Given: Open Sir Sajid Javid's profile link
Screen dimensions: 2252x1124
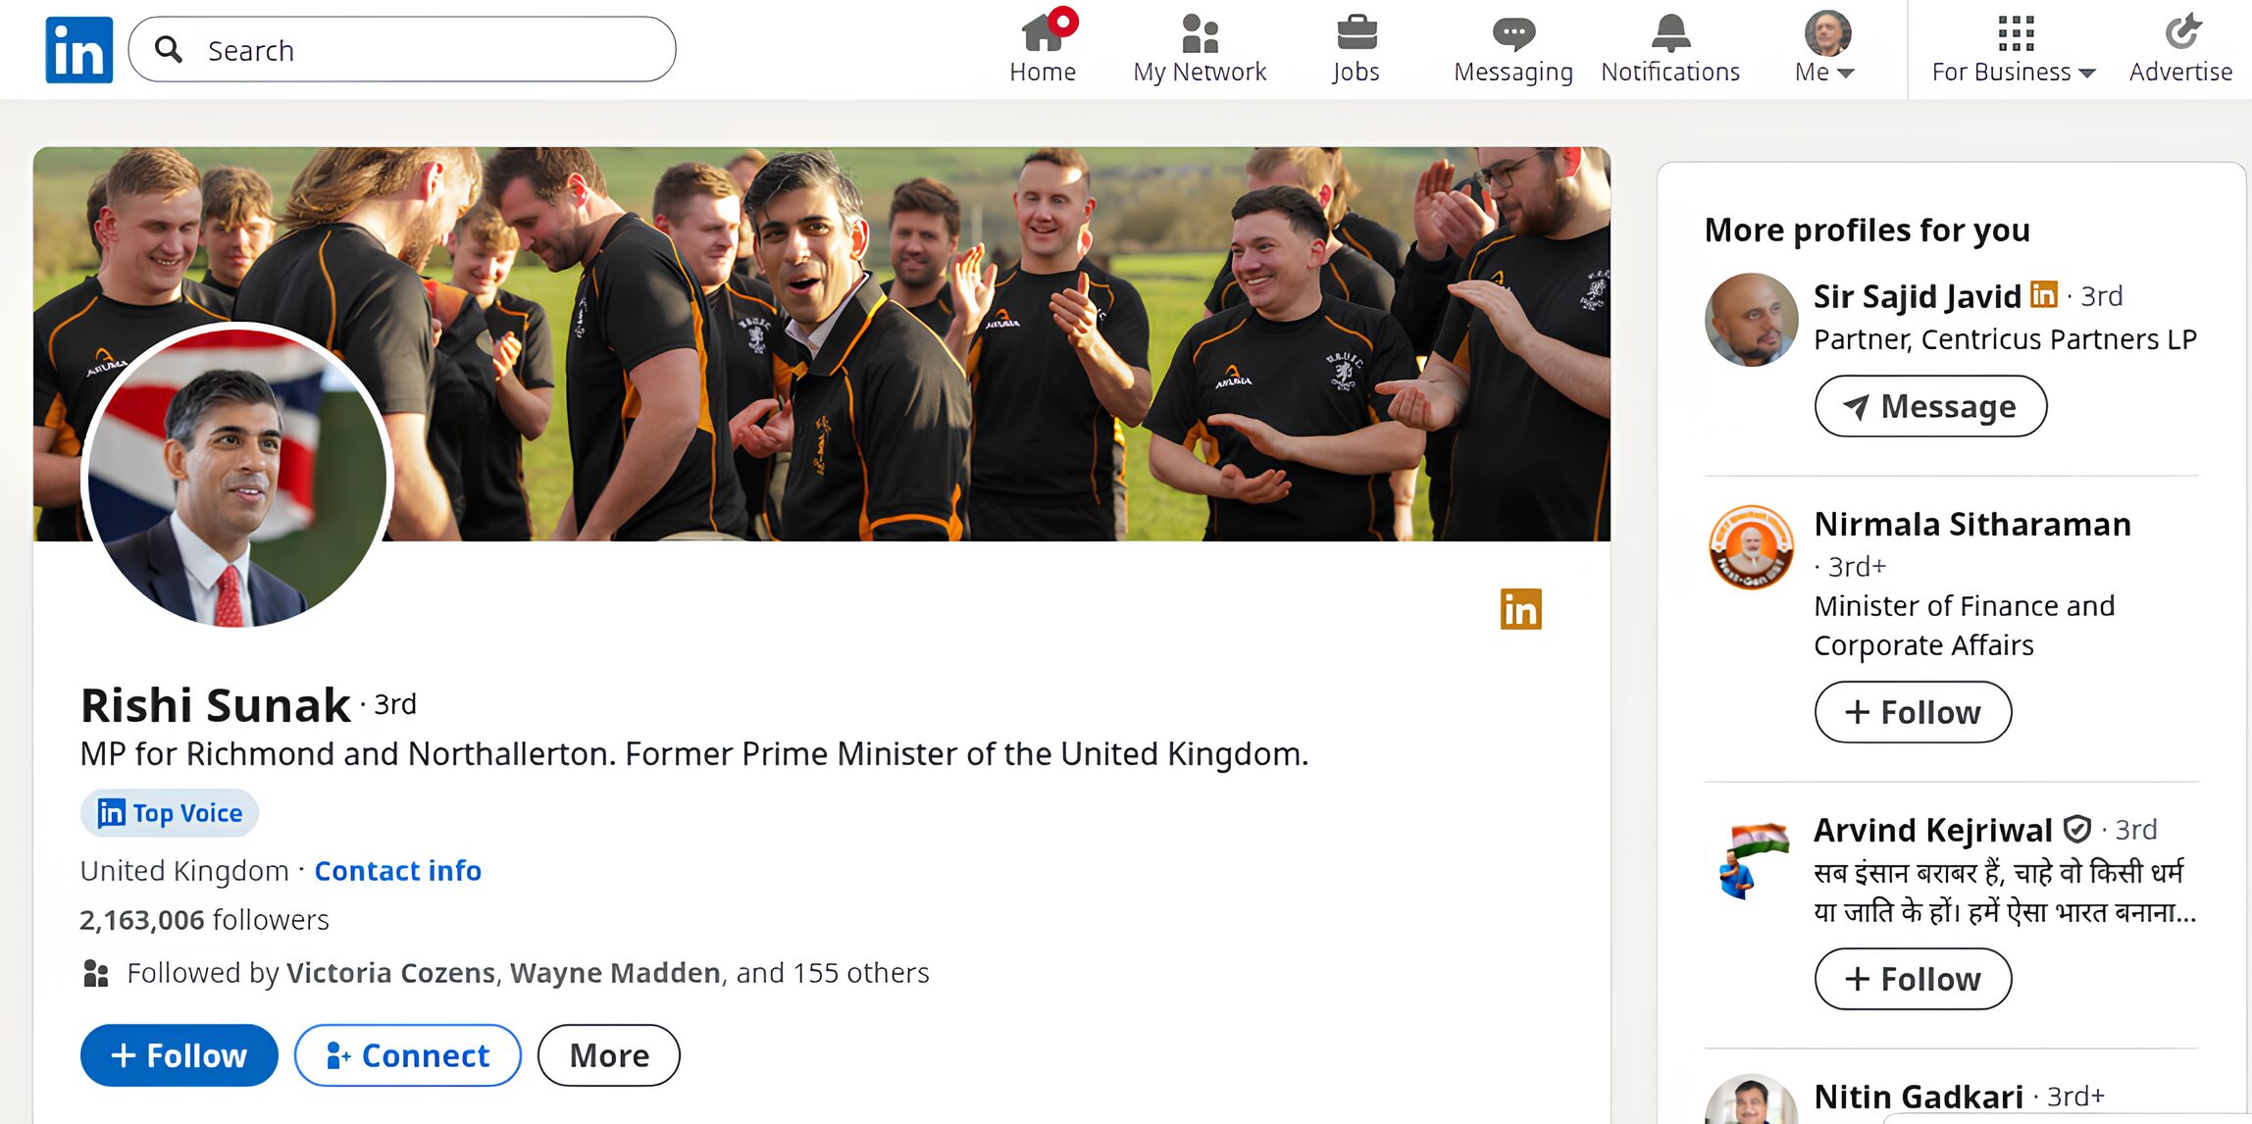Looking at the screenshot, I should coord(1917,296).
